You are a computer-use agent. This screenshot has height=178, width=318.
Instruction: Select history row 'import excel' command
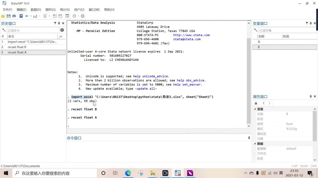[33, 42]
